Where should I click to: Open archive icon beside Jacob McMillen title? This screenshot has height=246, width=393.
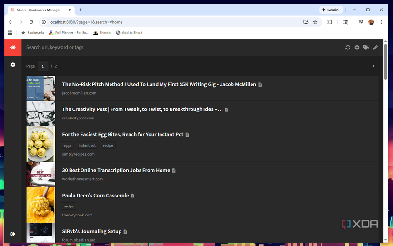click(260, 85)
